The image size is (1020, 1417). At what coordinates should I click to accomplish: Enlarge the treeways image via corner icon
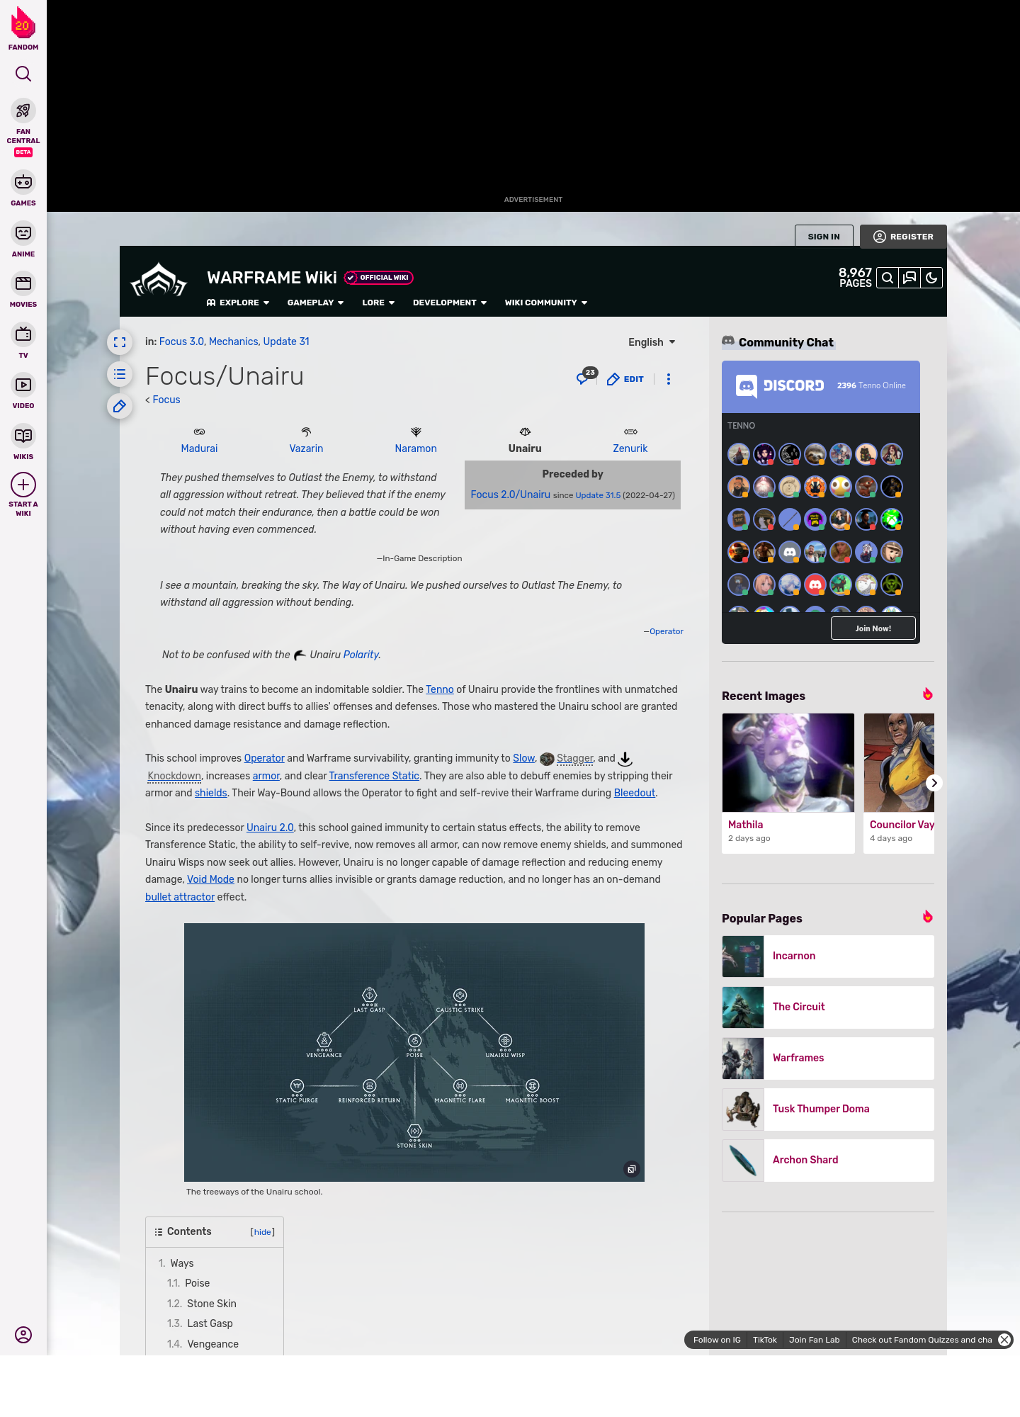(632, 1169)
